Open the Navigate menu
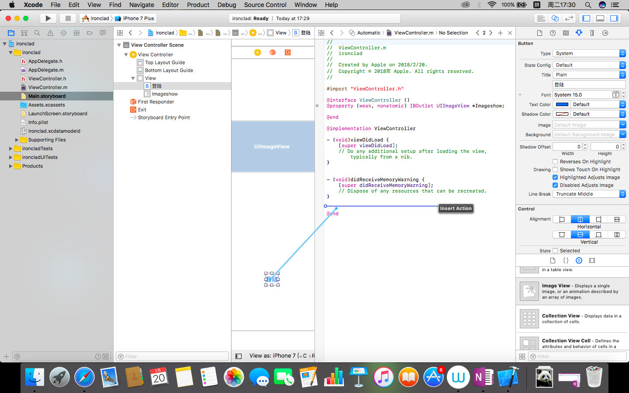The height and width of the screenshot is (393, 629). (x=142, y=5)
